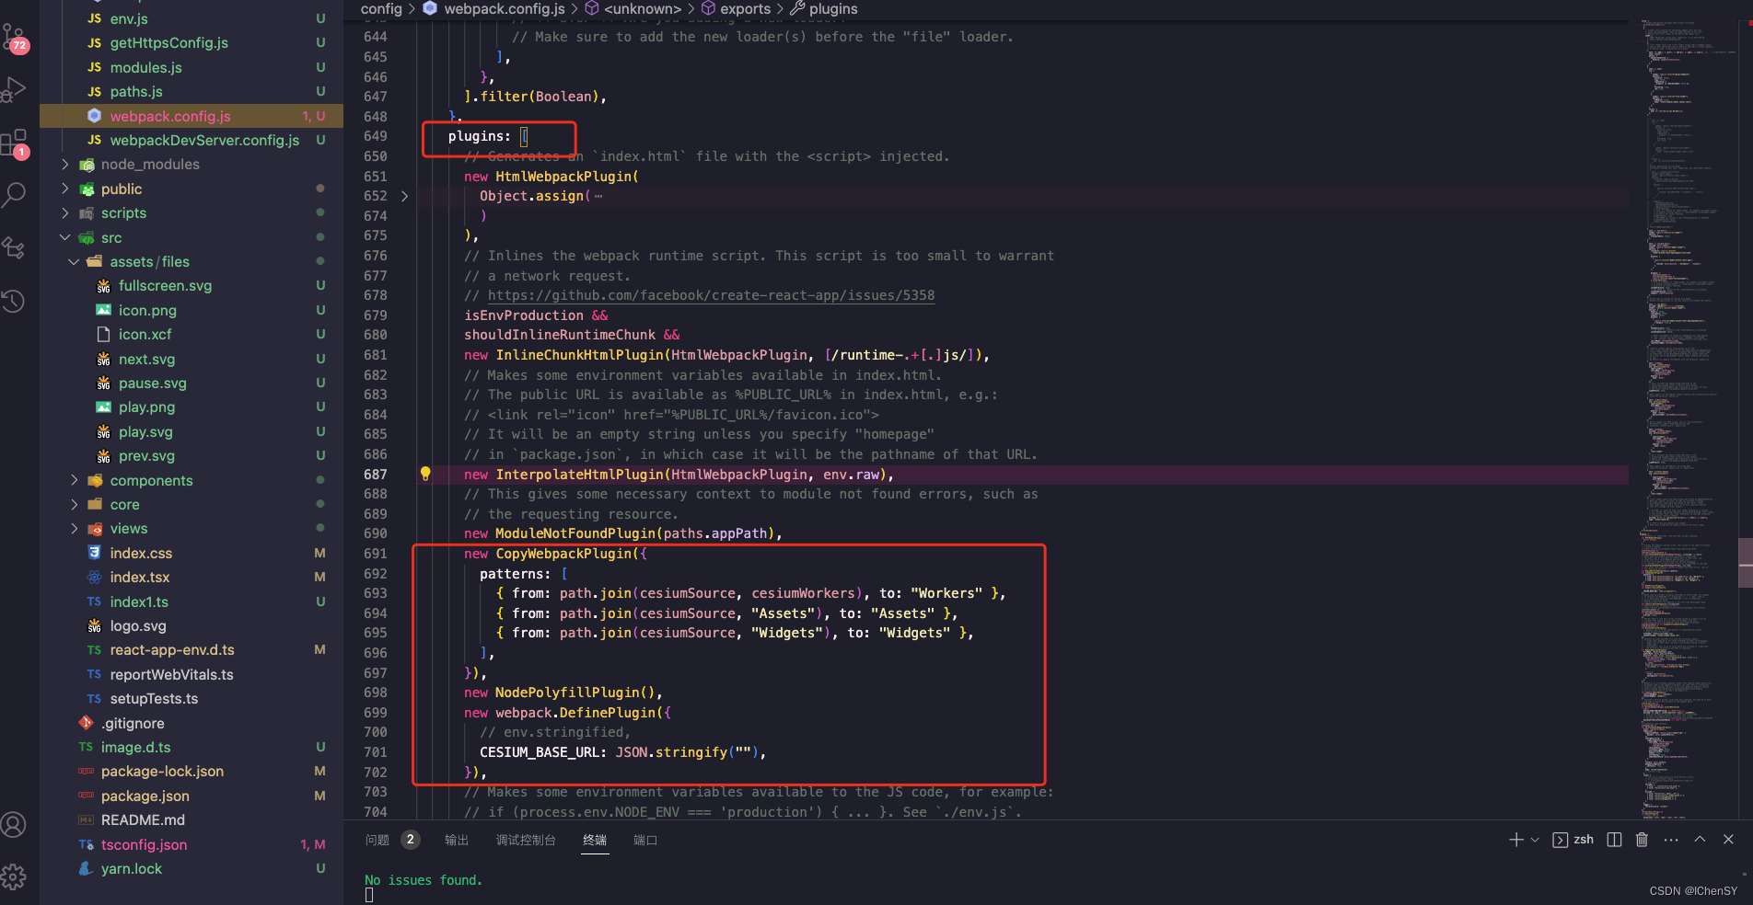Switch to 调试控制台 debug console tab
The width and height of the screenshot is (1753, 905).
coord(526,840)
